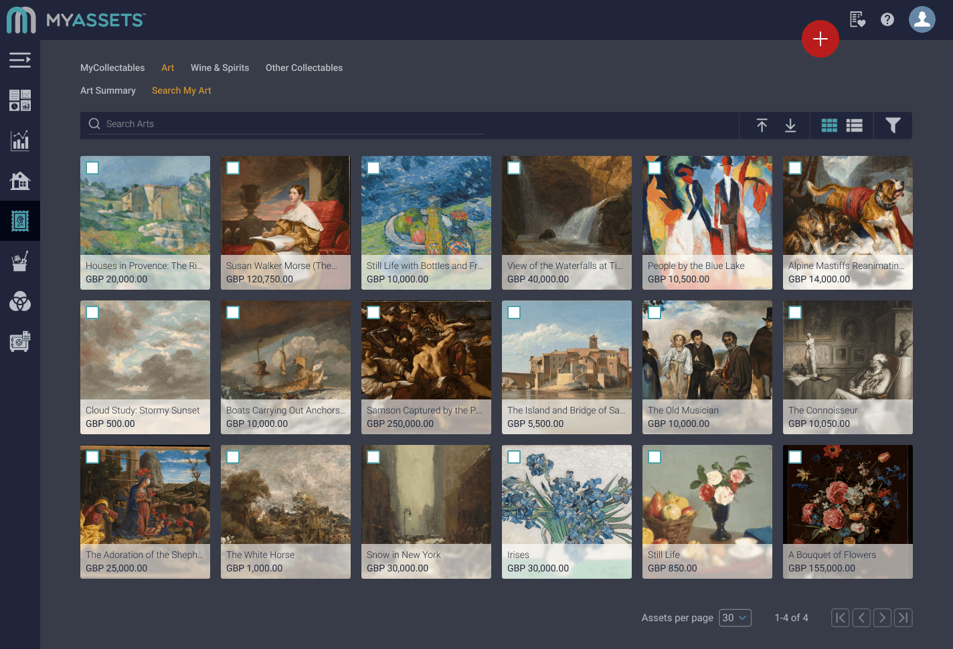
Task: Open the dashboard icon in sidebar
Action: pyautogui.click(x=20, y=100)
